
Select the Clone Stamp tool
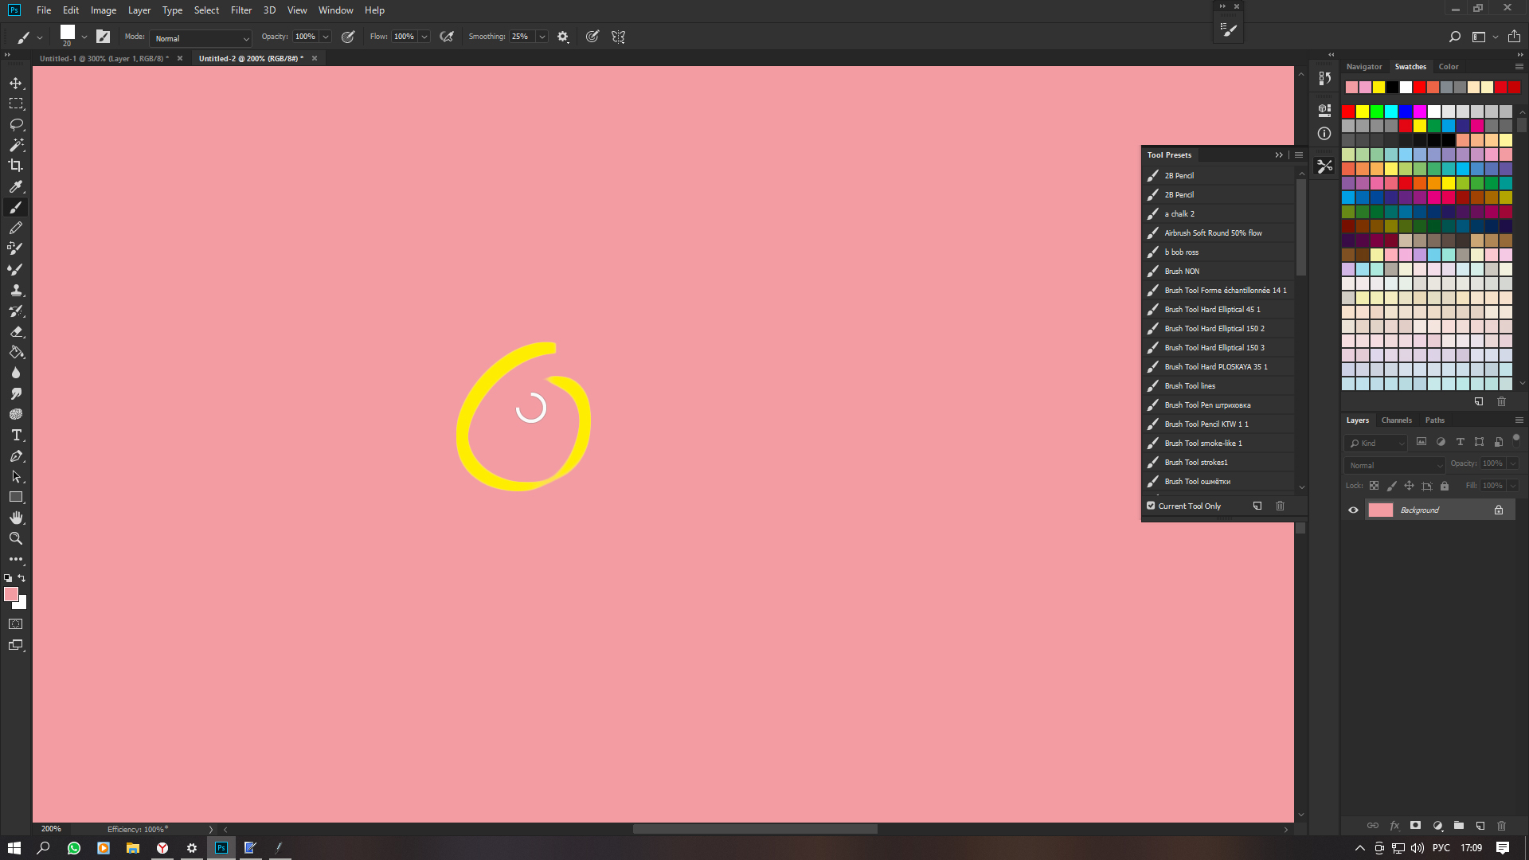(x=16, y=290)
